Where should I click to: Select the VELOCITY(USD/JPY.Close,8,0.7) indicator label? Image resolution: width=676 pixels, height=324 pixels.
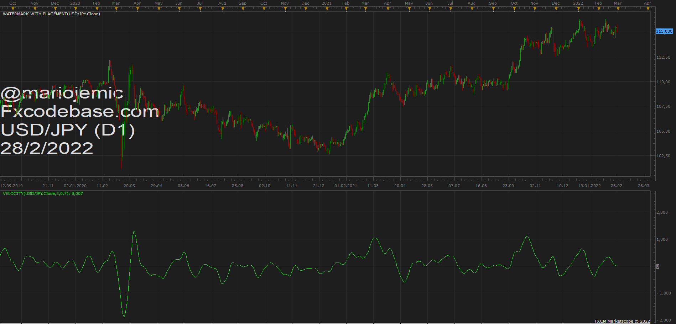point(43,193)
